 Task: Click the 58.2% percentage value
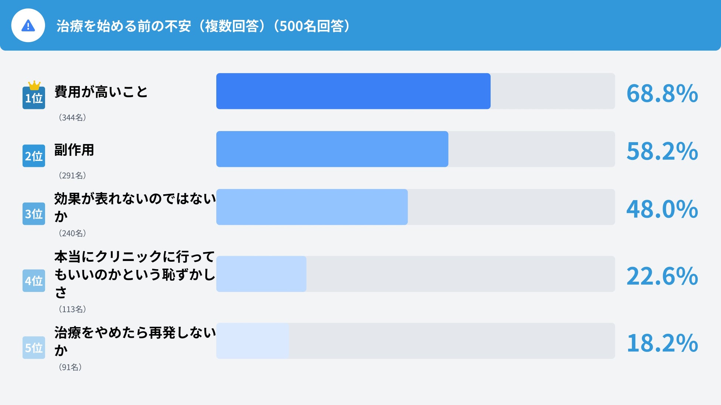pos(662,151)
